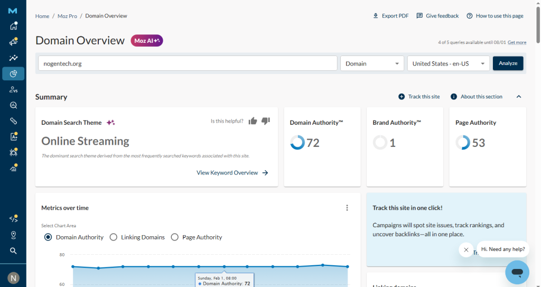Open the megaphone campaigns icon in sidebar
Viewport: 541px width, 287px height.
(x=13, y=42)
